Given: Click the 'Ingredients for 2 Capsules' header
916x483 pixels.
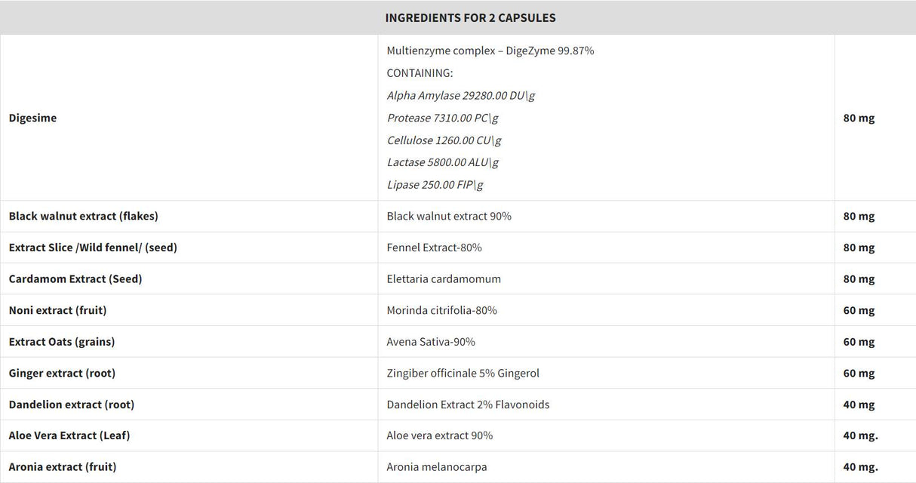Looking at the screenshot, I should pos(470,17).
